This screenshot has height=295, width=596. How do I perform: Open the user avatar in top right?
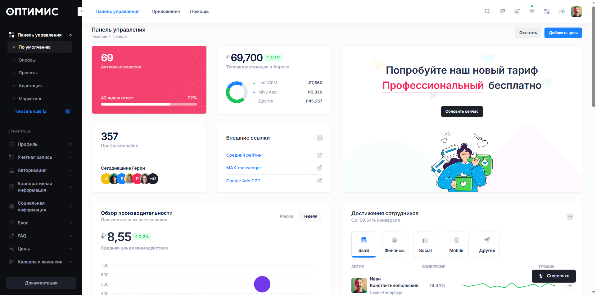[x=576, y=11]
